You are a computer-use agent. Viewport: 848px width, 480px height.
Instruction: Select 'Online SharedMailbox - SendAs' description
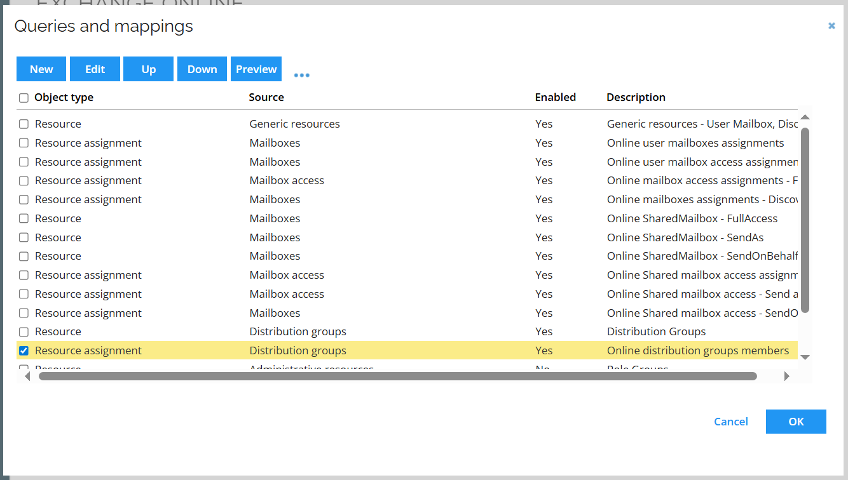click(x=685, y=237)
